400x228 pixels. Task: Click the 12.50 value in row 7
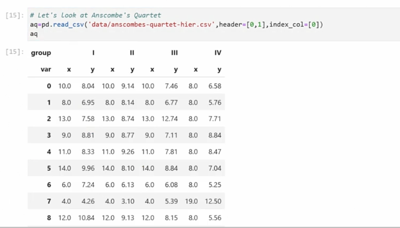point(213,201)
